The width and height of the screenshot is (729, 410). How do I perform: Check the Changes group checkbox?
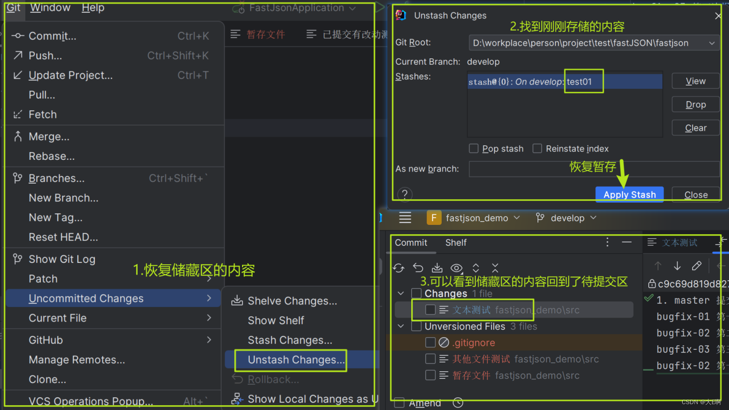tap(416, 293)
